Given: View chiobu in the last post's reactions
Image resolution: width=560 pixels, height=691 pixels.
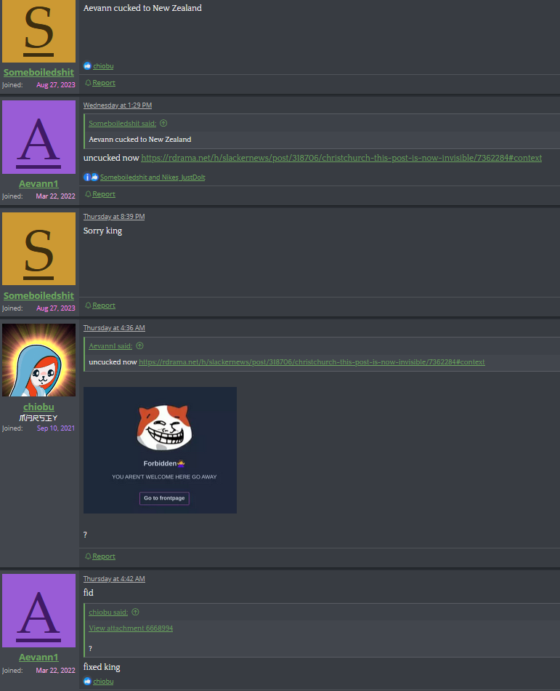Looking at the screenshot, I should coord(103,682).
